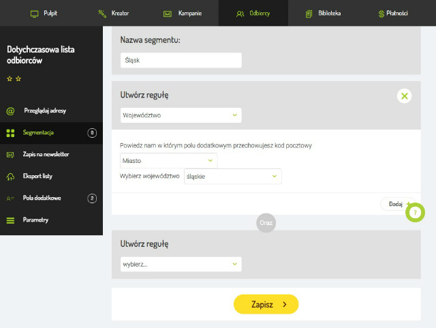Image resolution: width=436 pixels, height=328 pixels.
Task: Click the Zapis na newsletter envelope icon
Action: (x=10, y=155)
